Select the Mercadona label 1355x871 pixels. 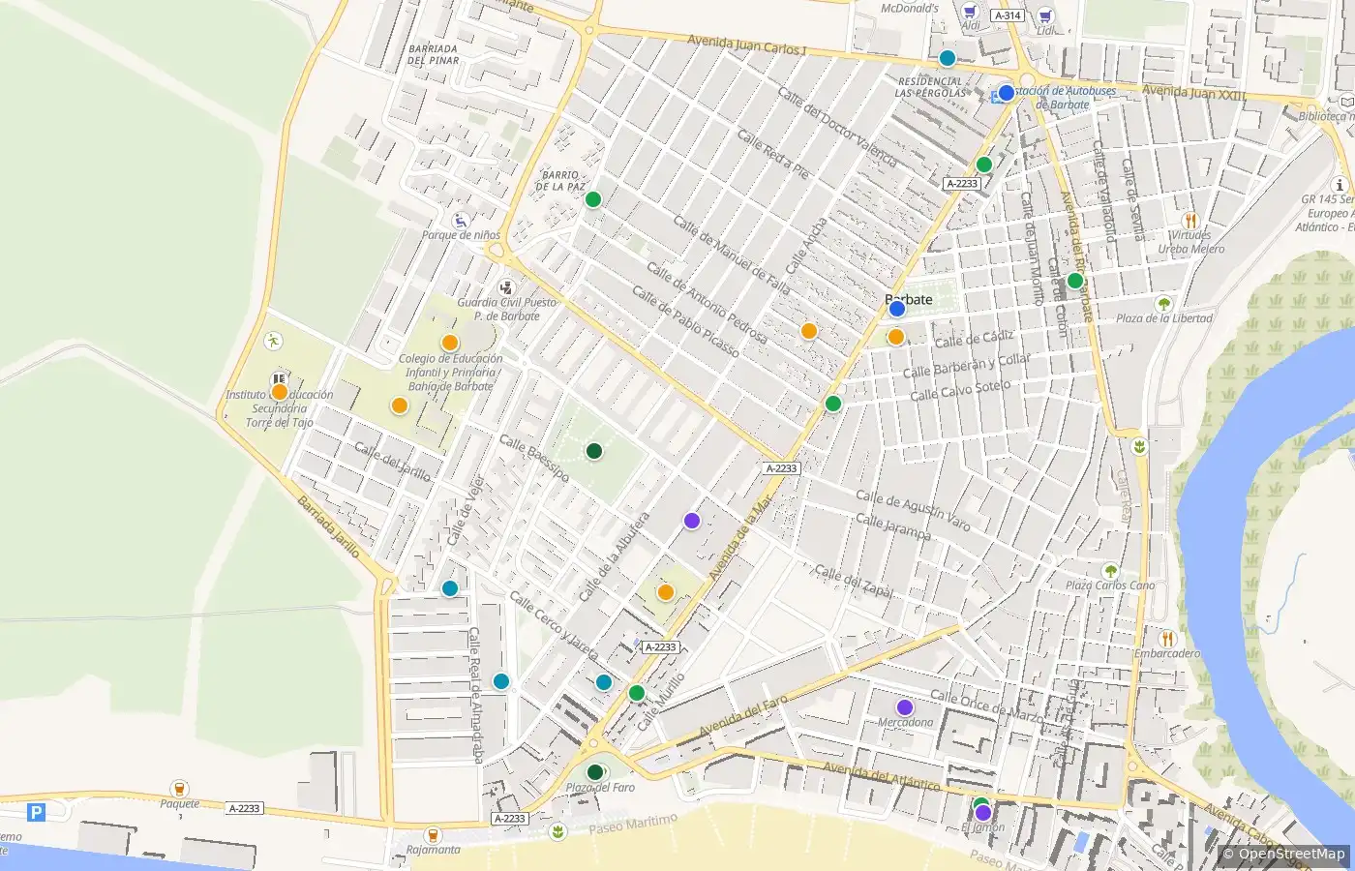coord(906,723)
